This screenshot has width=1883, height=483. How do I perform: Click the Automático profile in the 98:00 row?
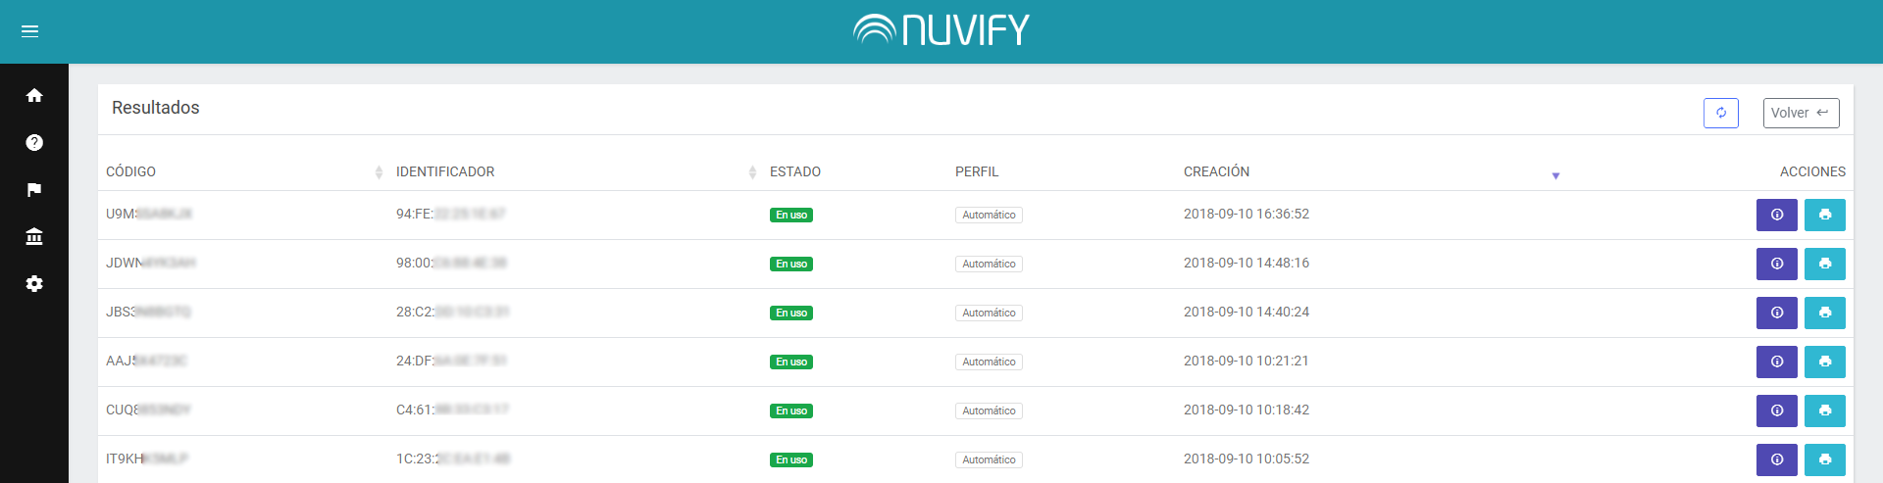click(x=989, y=264)
